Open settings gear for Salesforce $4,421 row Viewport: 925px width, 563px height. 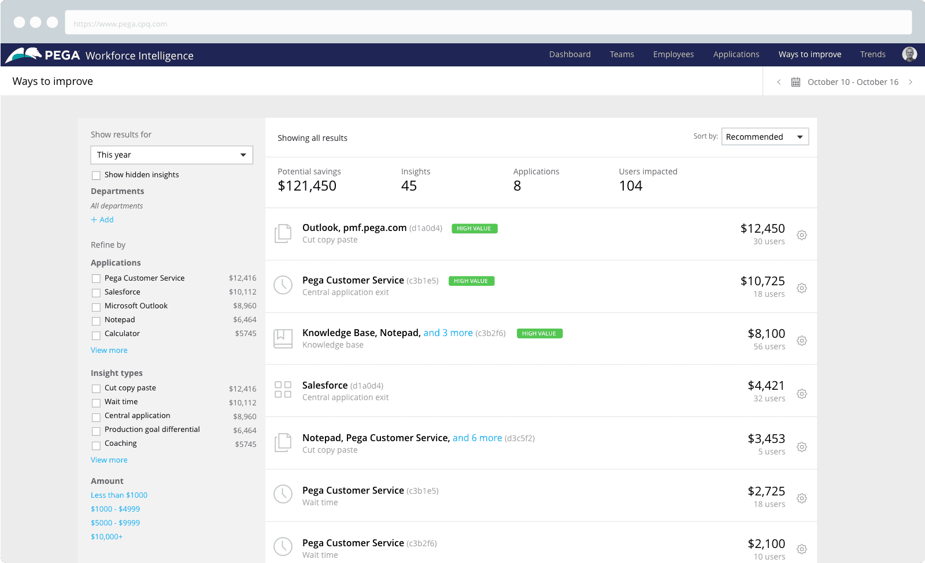(x=802, y=393)
